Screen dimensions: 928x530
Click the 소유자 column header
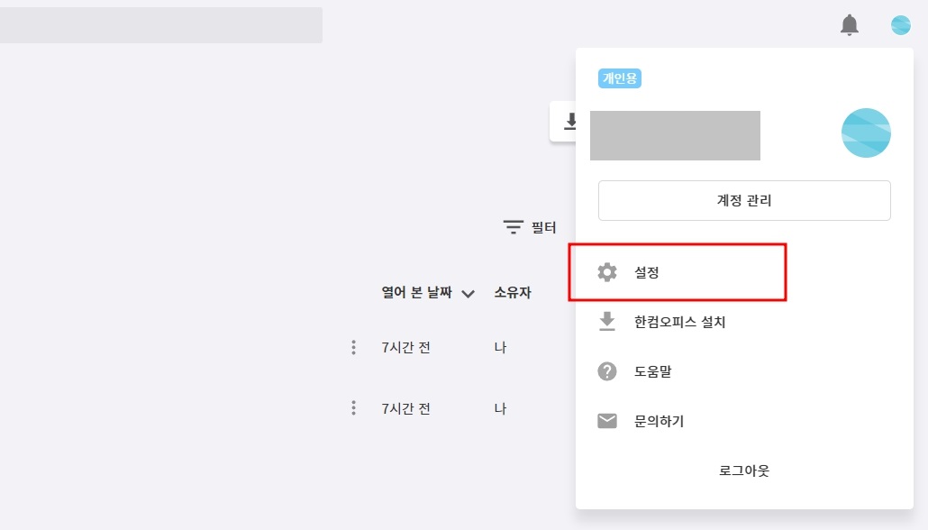(513, 293)
